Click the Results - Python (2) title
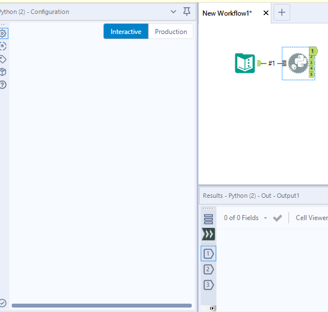 click(x=251, y=196)
